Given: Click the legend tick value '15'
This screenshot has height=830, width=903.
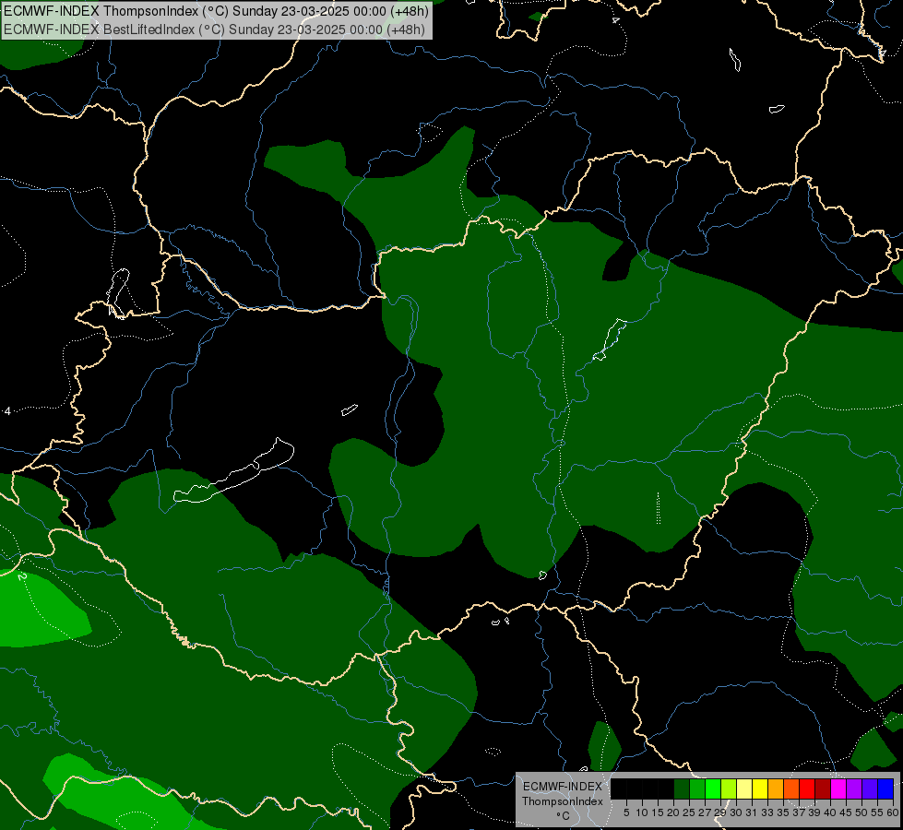Looking at the screenshot, I should (659, 812).
